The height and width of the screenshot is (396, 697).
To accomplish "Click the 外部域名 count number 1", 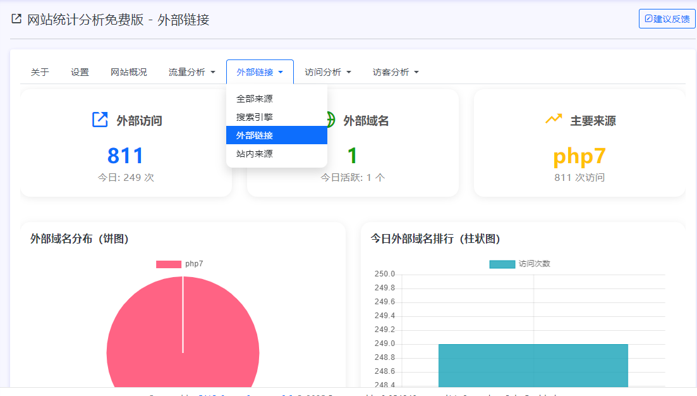I will (x=352, y=156).
